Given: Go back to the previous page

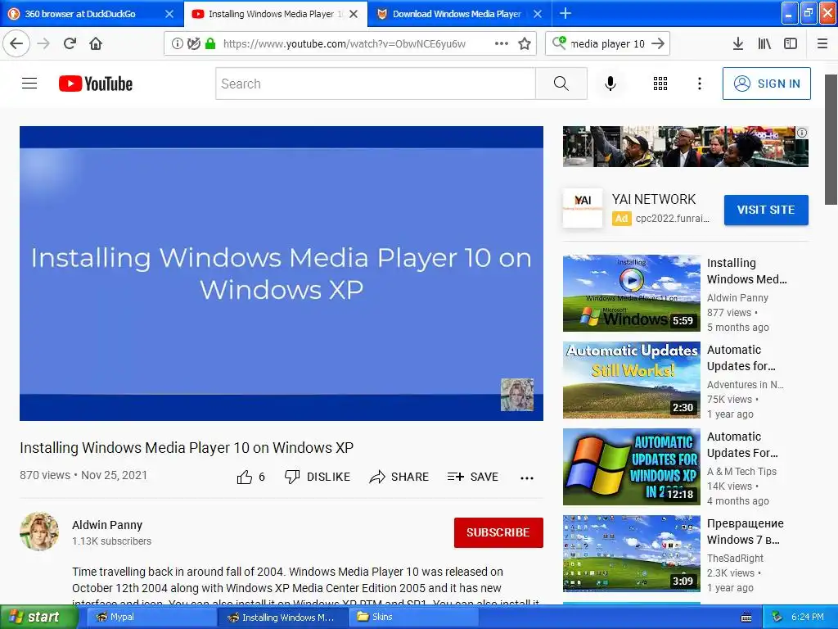Looking at the screenshot, I should click(x=16, y=43).
